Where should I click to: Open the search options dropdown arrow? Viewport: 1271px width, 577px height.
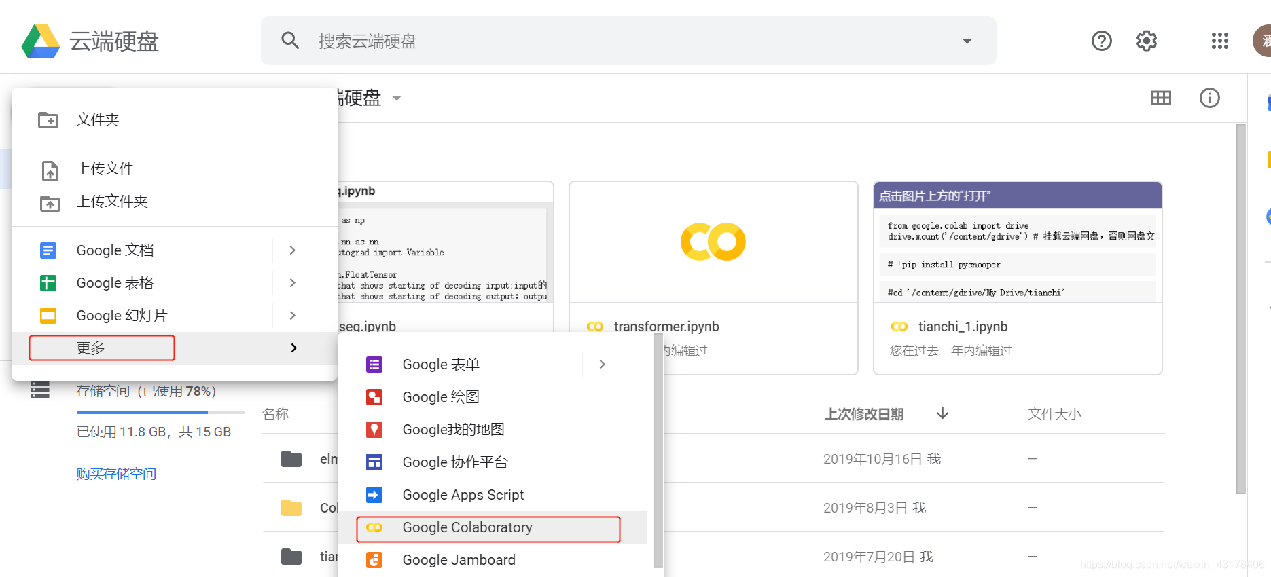(967, 41)
